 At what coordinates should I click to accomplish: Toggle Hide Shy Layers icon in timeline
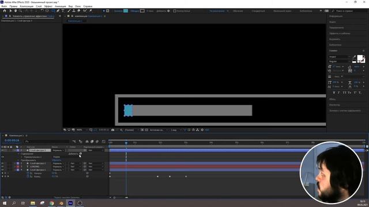[x=87, y=141]
